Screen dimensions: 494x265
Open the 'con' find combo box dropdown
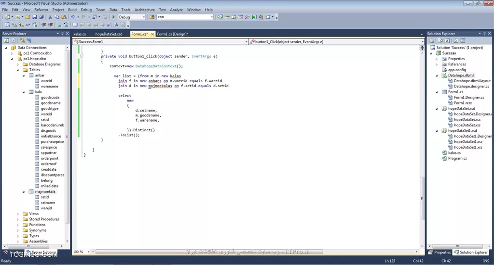click(211, 17)
